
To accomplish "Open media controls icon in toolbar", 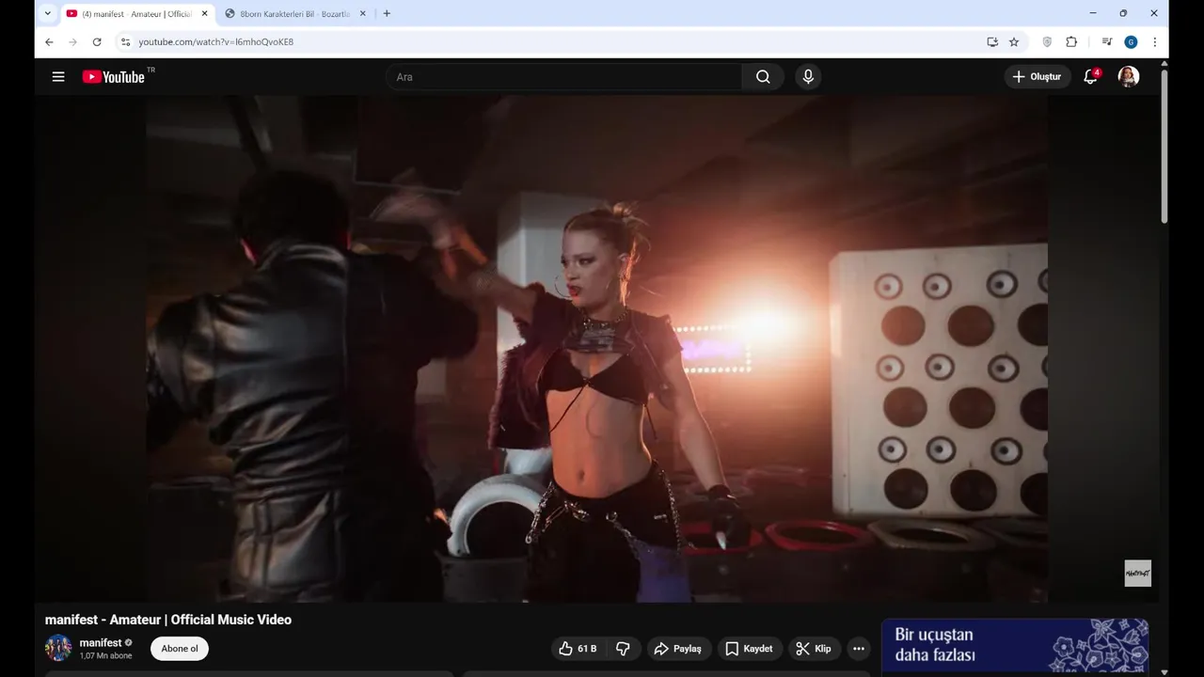I will [x=1107, y=42].
